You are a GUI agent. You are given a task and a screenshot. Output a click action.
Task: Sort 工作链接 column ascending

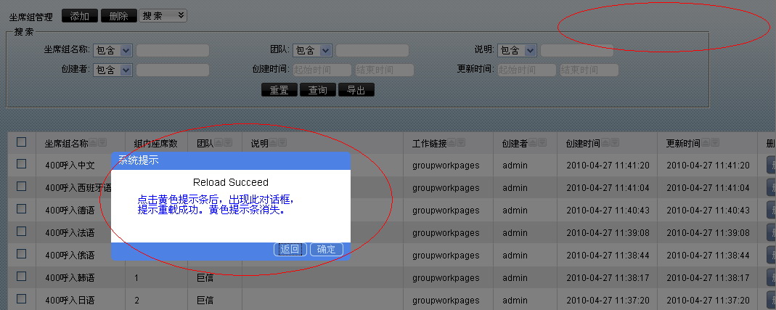pyautogui.click(x=452, y=144)
